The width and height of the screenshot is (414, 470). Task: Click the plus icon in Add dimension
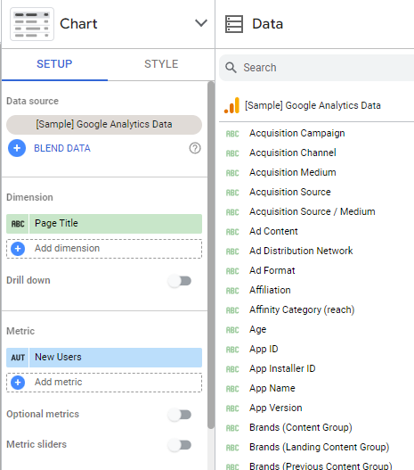pyautogui.click(x=18, y=249)
